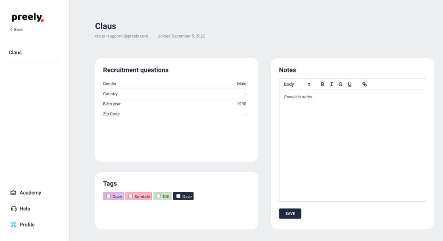Save the panelist notes
The image size is (443, 241).
(290, 213)
